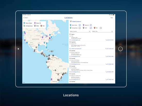Call the Brisbane (Eagle Farm) phone number
142x106 pixels.
(x=110, y=56)
